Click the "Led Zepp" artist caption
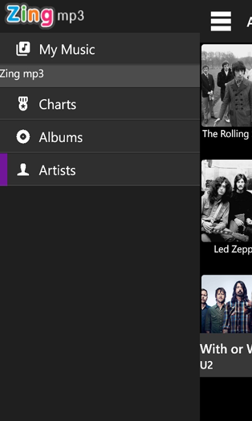This screenshot has width=252, height=421. 232,249
